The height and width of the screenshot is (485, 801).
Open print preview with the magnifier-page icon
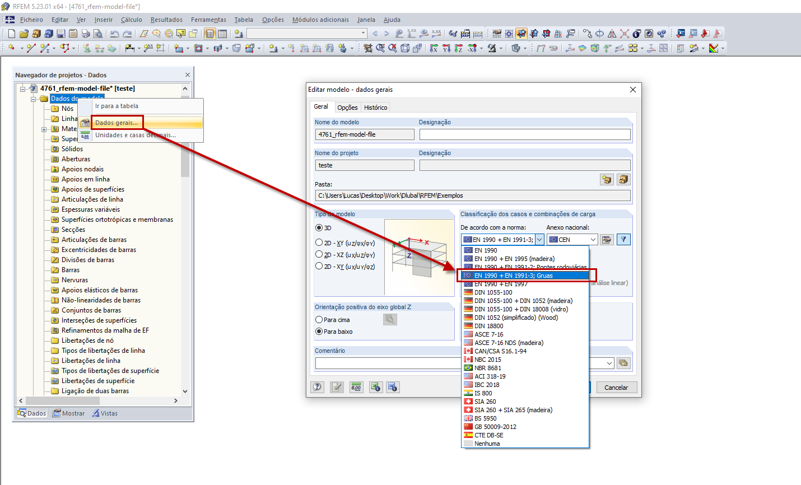[98, 34]
